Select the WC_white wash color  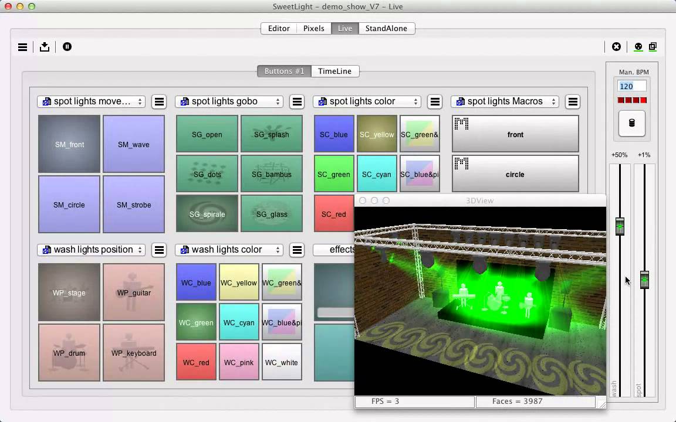(282, 362)
